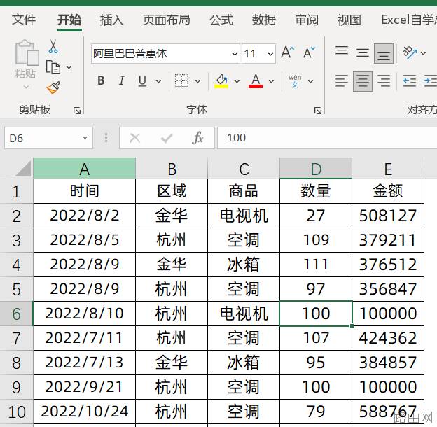Toggle Bold formatting

[101, 81]
